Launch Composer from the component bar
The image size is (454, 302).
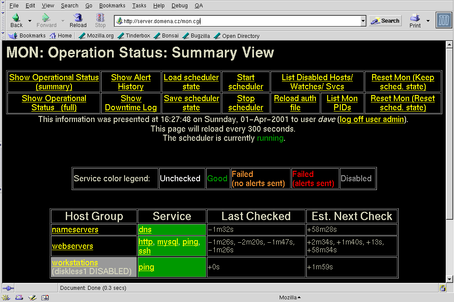pos(32,298)
